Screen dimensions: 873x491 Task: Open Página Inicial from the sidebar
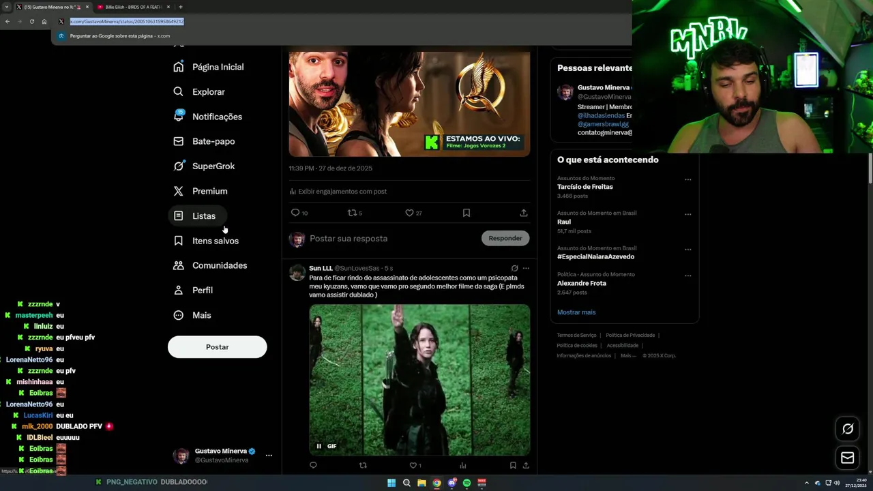(209, 67)
